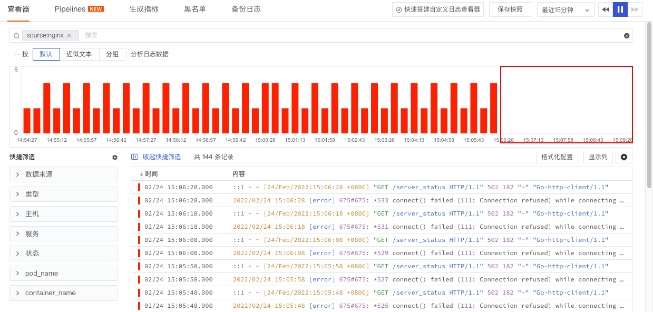Select the 默认 view mode
Viewport: 653px width, 312px height.
tap(46, 54)
